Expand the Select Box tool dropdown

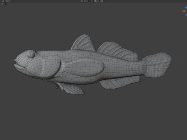[x=3, y=4]
